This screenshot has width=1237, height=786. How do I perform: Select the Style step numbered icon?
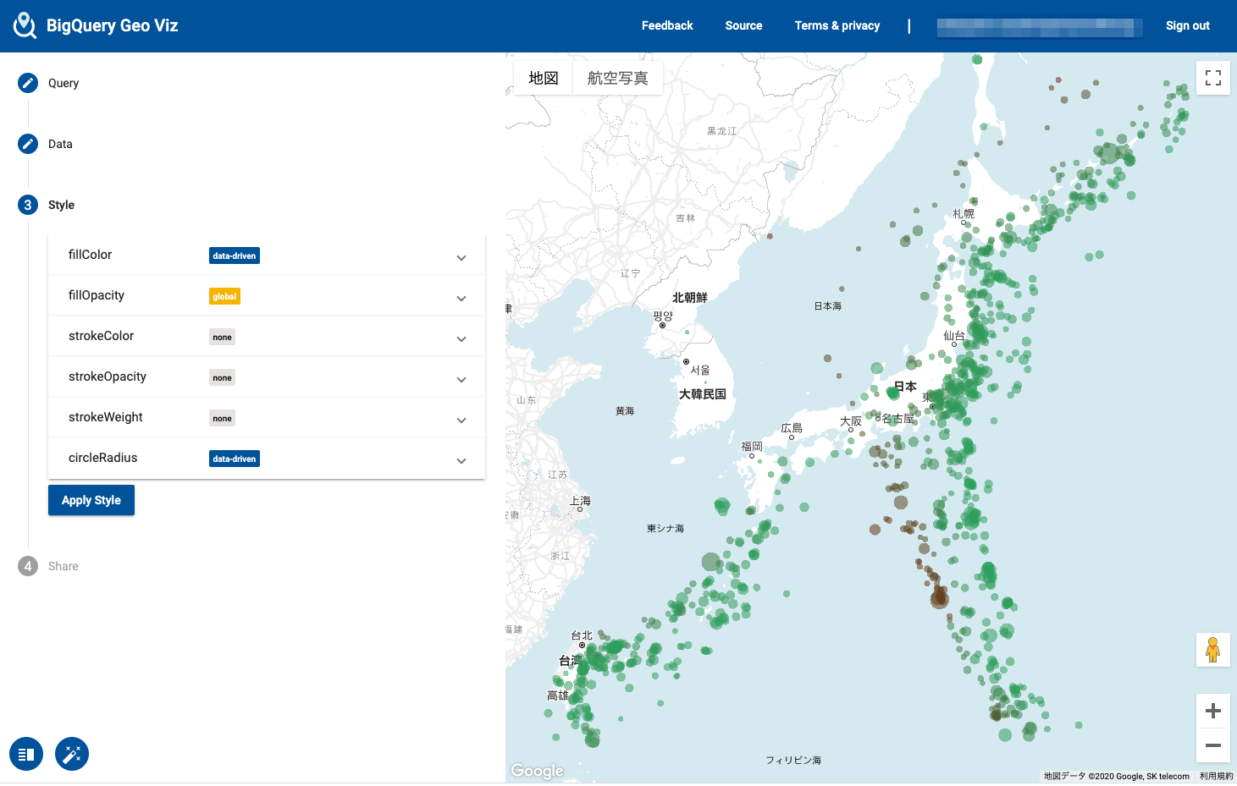pyautogui.click(x=27, y=205)
